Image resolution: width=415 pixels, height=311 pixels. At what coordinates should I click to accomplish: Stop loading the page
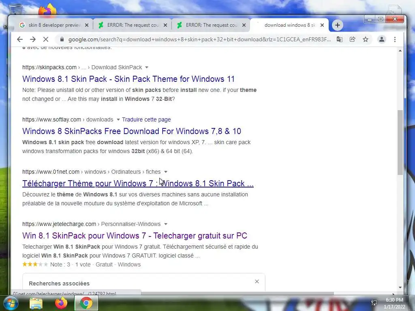[x=46, y=39]
